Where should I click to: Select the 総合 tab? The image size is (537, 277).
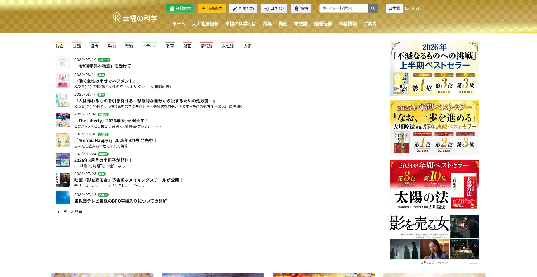tap(60, 46)
